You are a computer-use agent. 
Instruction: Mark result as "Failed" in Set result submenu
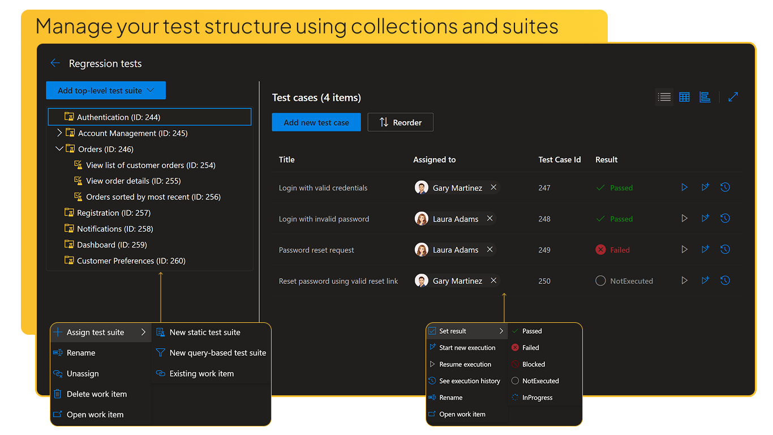[530, 347]
